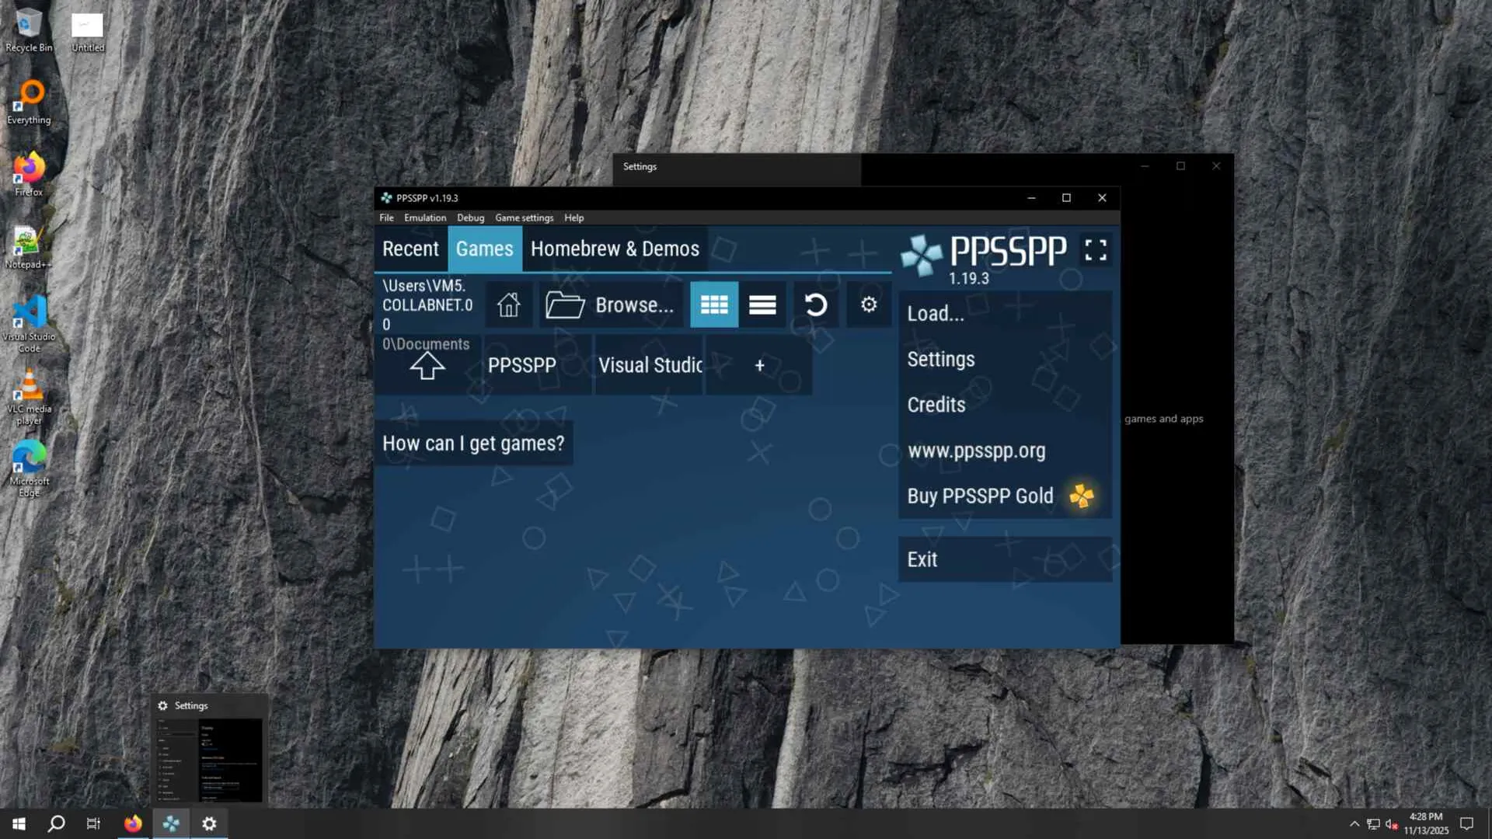Click the home folder icon
1492x839 pixels.
click(x=509, y=305)
